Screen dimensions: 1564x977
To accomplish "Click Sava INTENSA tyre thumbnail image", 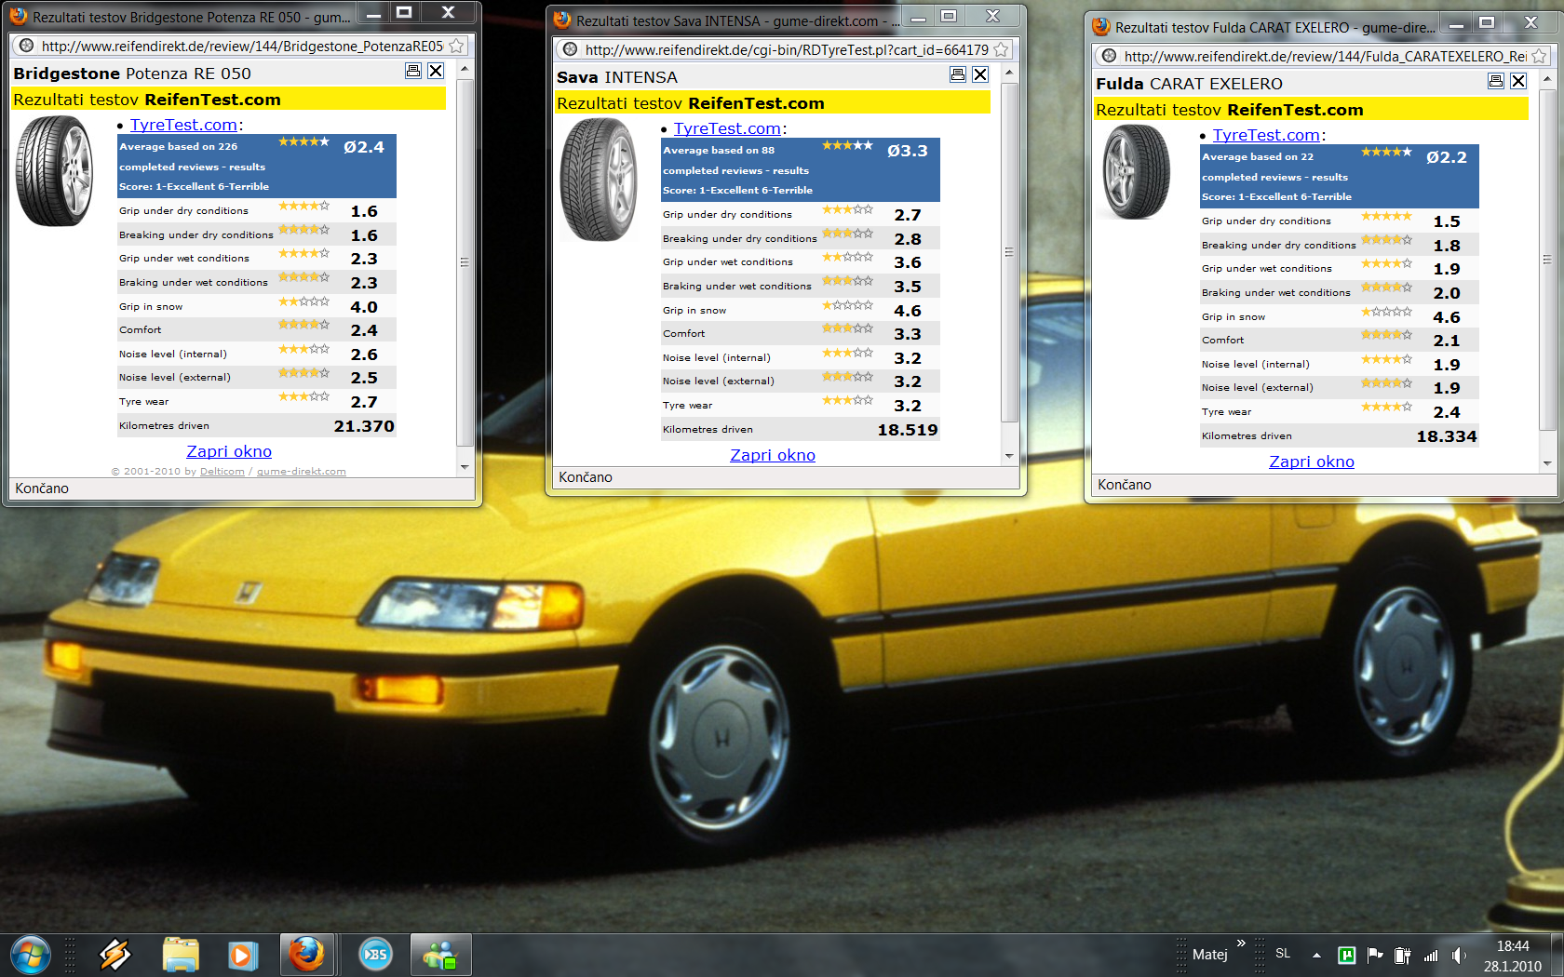I will tap(599, 180).
